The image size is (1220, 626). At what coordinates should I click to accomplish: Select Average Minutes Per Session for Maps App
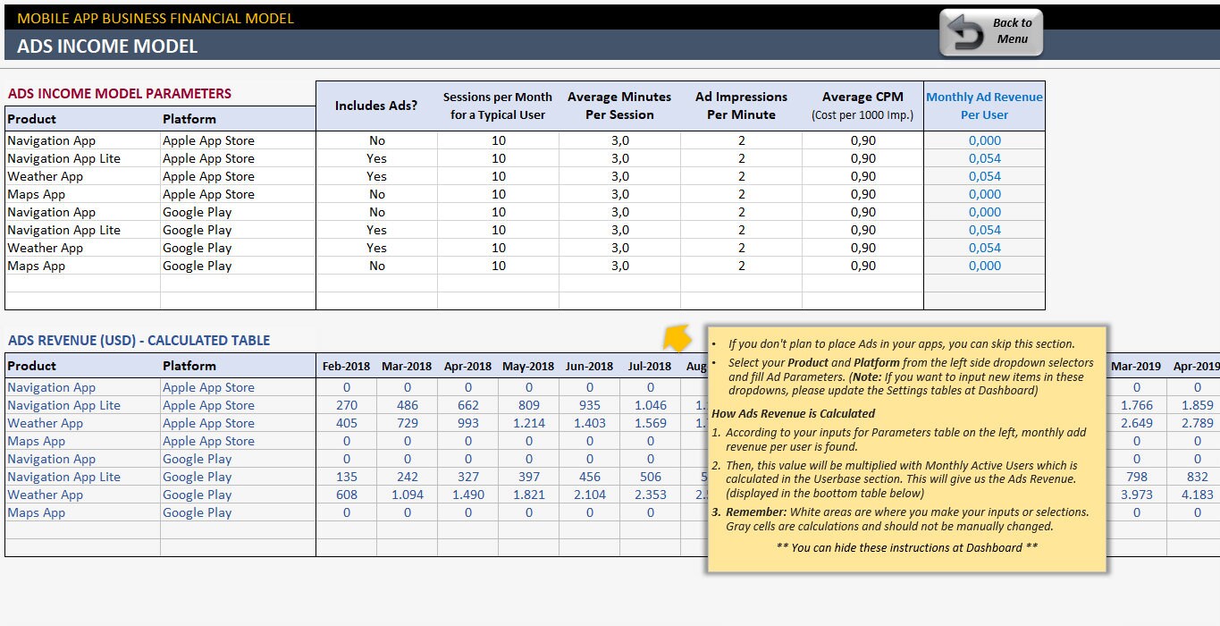[x=619, y=194]
